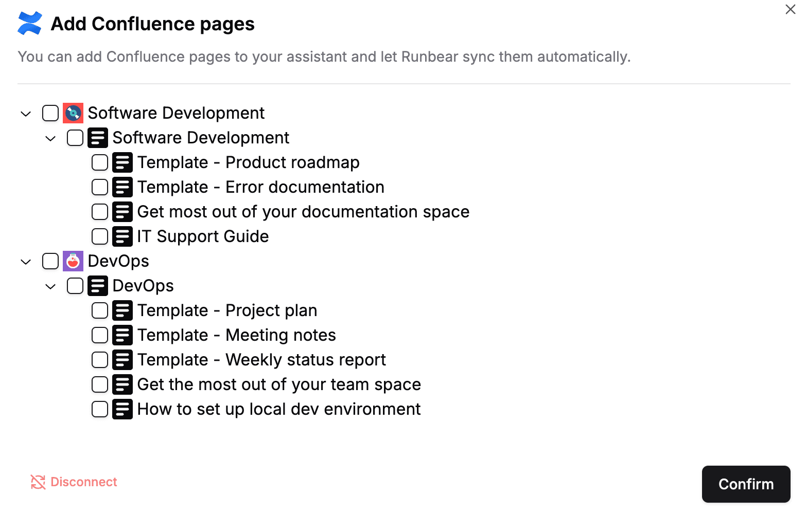Click the DevOps space flask avatar icon
This screenshot has height=515, width=806.
(73, 261)
